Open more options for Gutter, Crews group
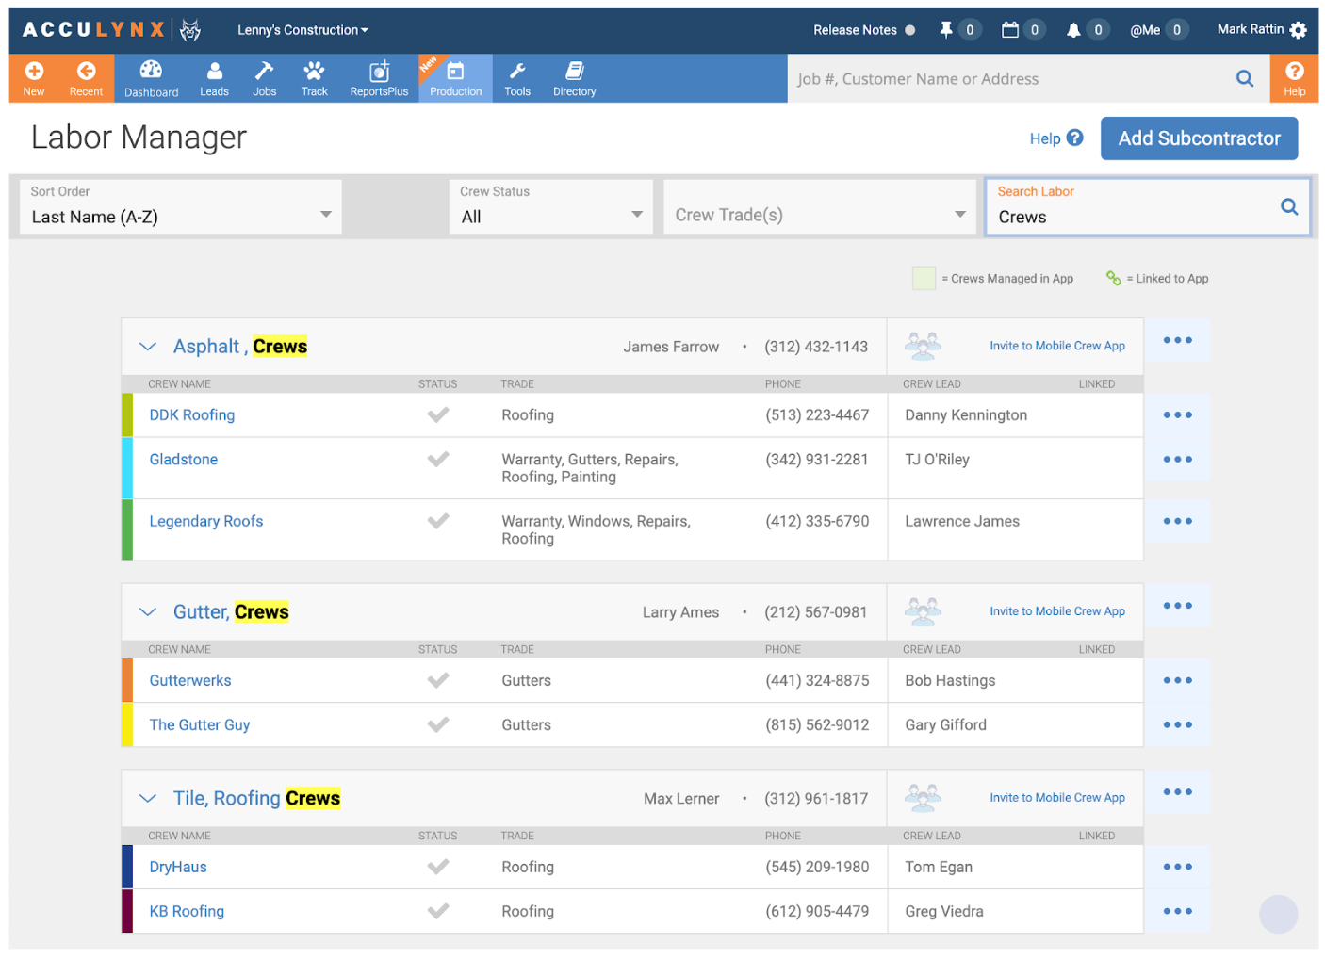This screenshot has width=1325, height=959. click(1177, 607)
